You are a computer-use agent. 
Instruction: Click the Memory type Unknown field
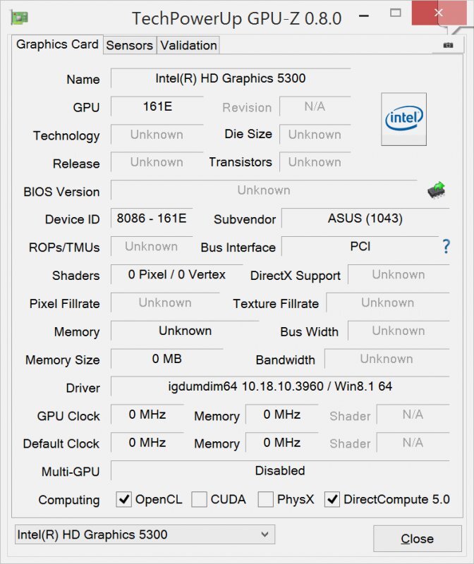[185, 331]
